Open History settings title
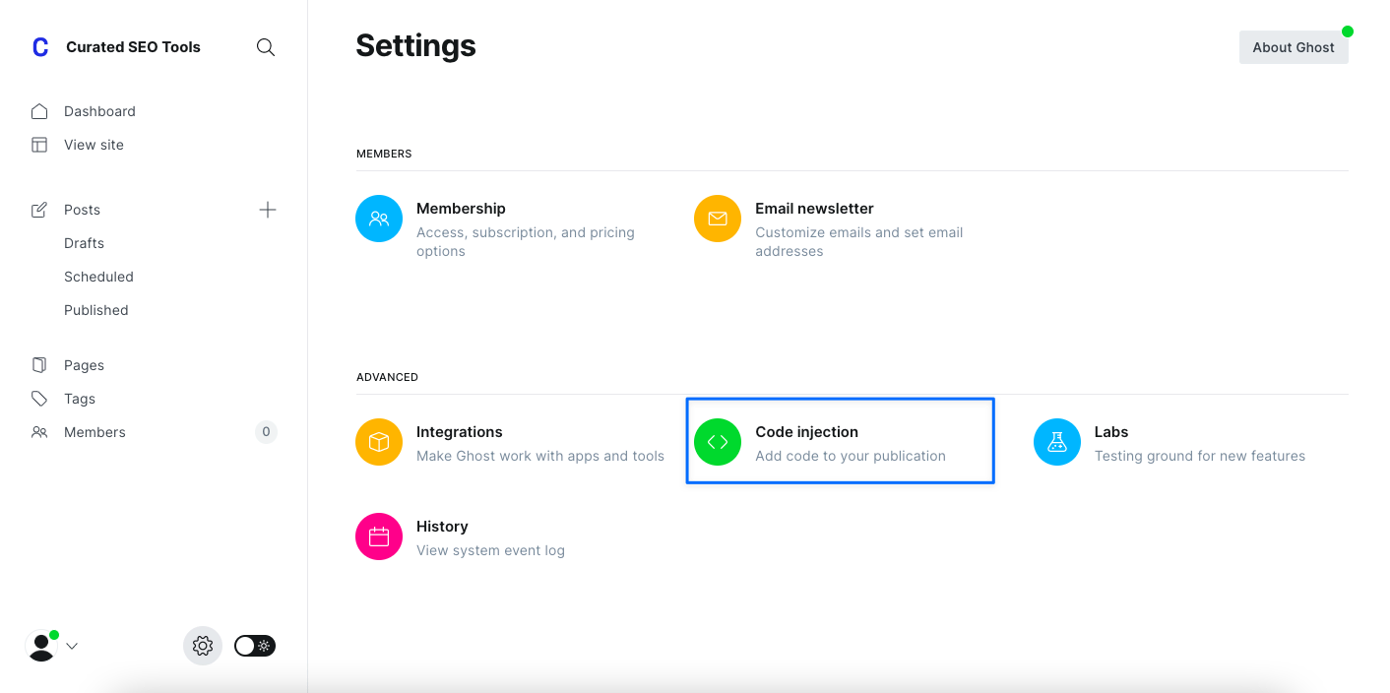 coord(442,527)
